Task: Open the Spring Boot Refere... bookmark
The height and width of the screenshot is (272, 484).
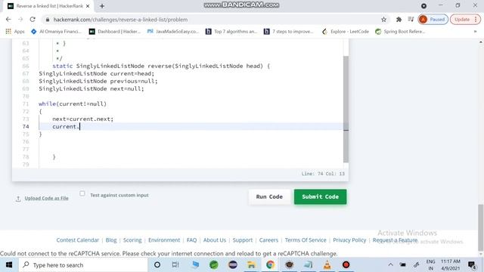Action: [x=400, y=32]
